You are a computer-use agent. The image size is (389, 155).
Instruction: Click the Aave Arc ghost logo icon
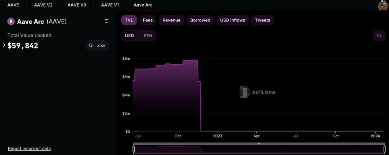click(x=11, y=22)
